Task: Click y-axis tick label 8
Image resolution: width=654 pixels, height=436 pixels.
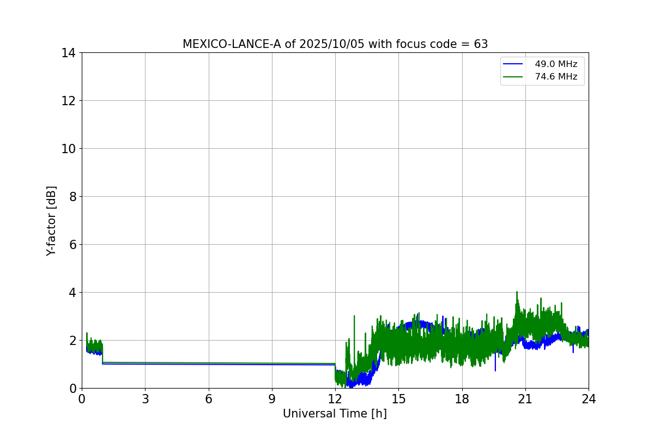Action: (72, 197)
